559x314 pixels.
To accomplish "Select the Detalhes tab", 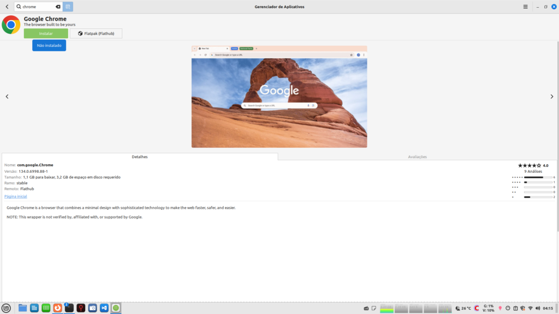I will coord(140,156).
